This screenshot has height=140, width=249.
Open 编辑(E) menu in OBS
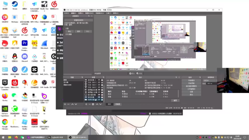click(x=73, y=13)
